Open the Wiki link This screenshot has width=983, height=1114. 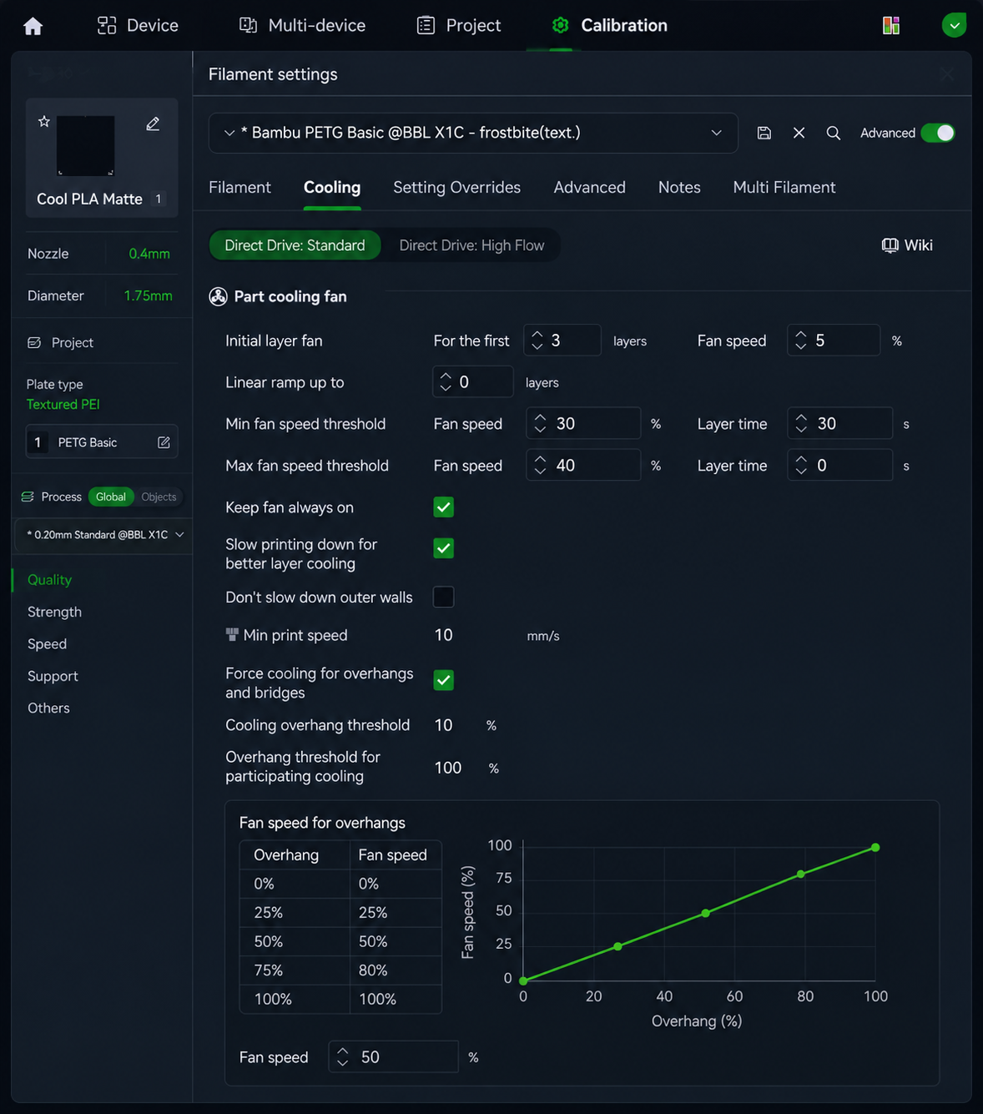click(x=907, y=245)
